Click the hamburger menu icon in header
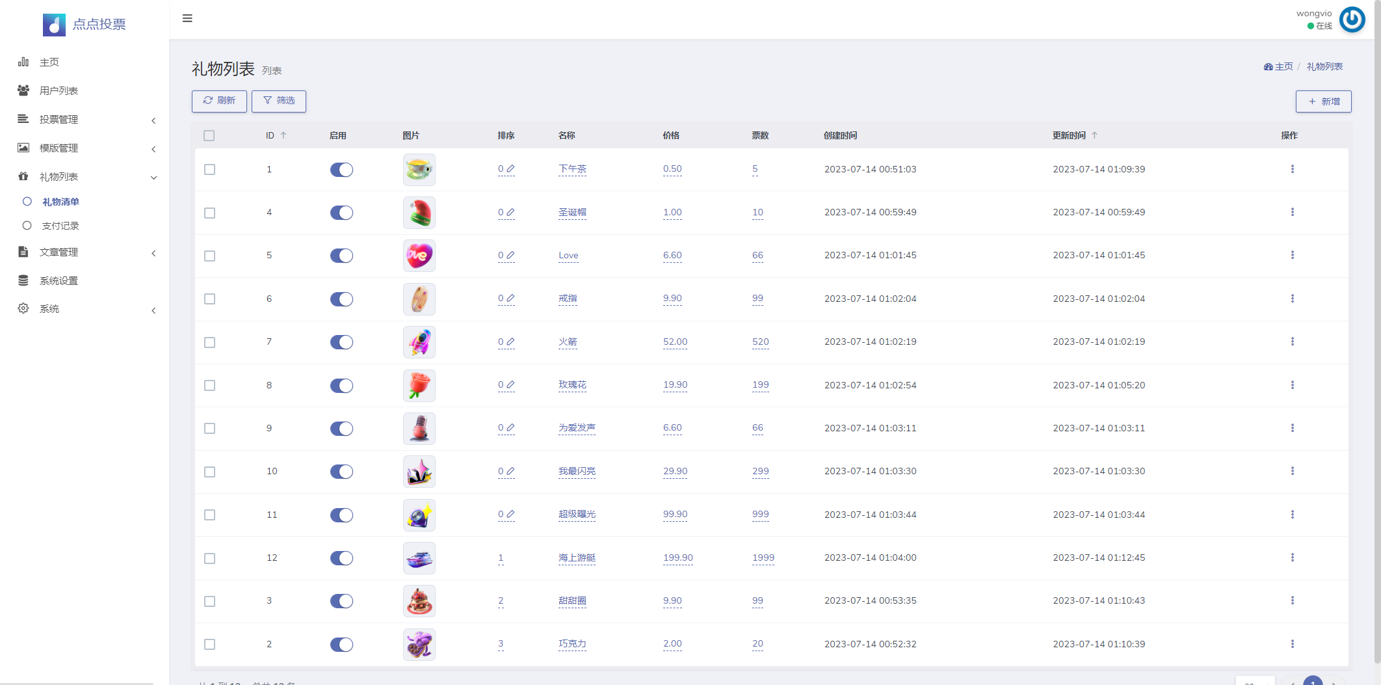Screen dimensions: 1381x685 coord(187,18)
